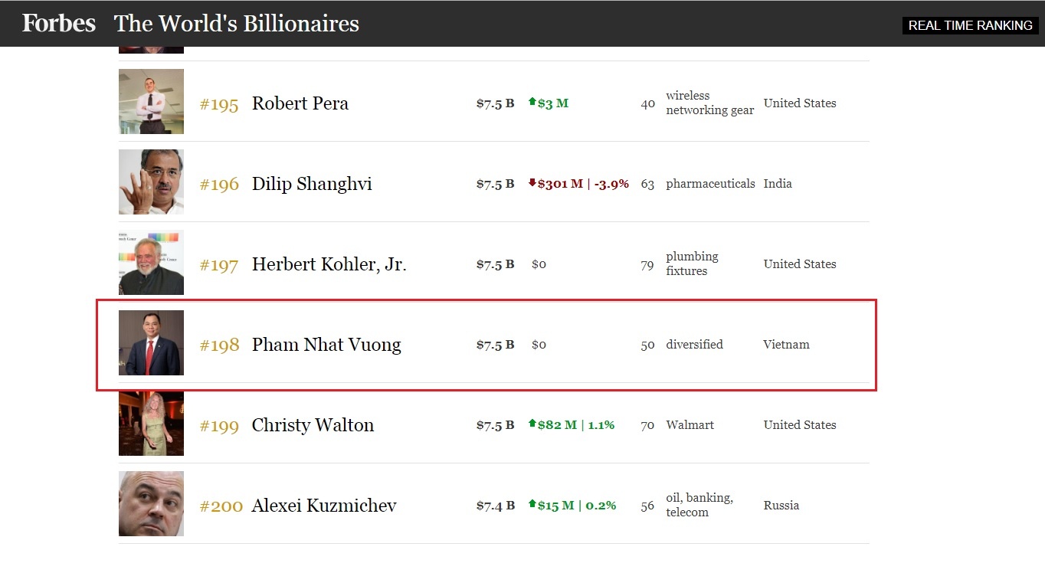Click Alexei Kuzmichev's portrait thumbnail
This screenshot has width=1045, height=573.
(x=151, y=503)
